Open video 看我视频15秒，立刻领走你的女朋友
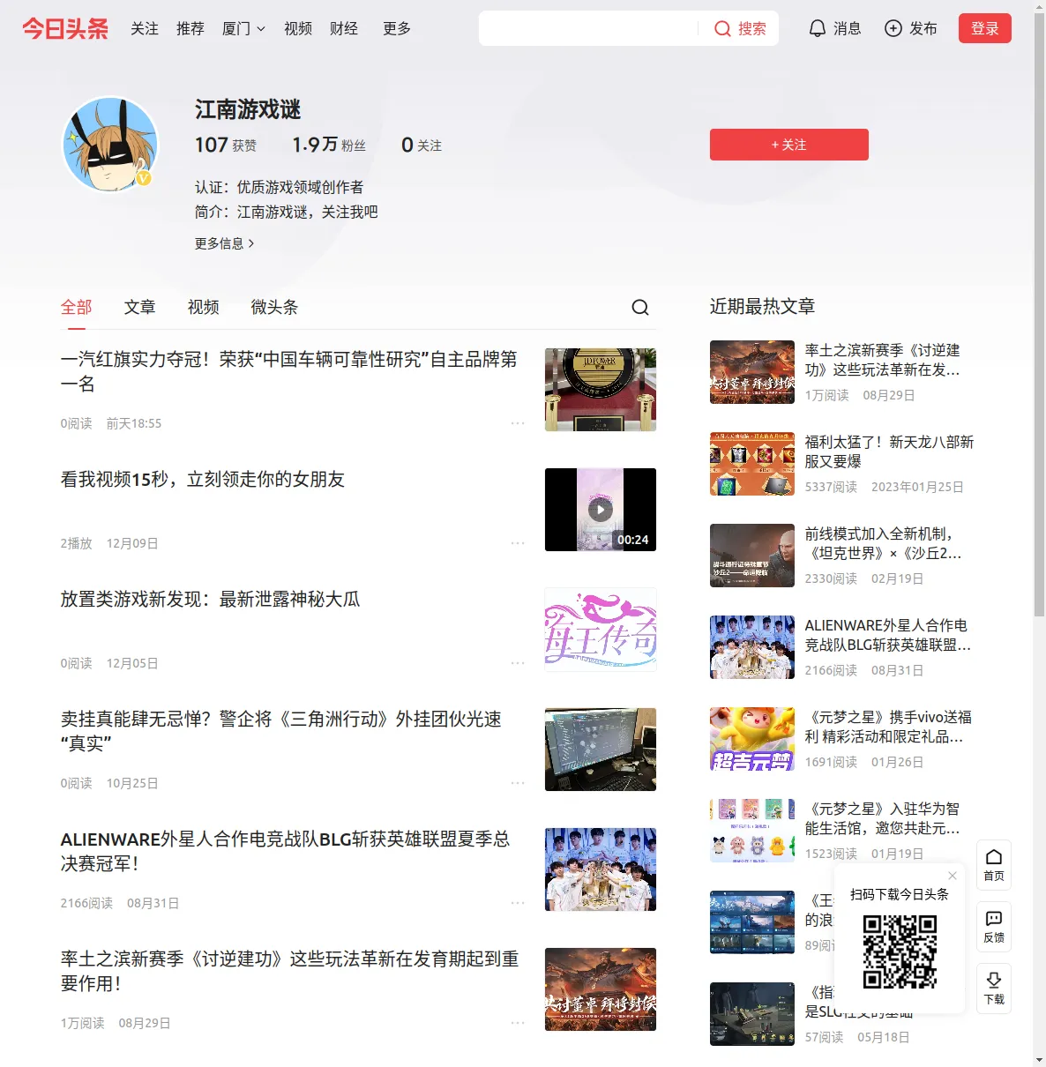This screenshot has height=1067, width=1046. (x=203, y=479)
